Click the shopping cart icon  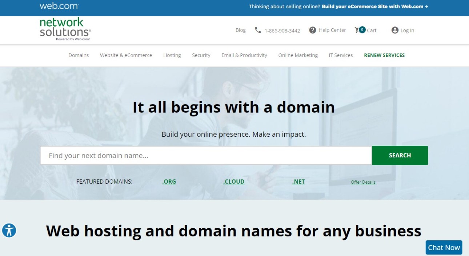(x=357, y=30)
